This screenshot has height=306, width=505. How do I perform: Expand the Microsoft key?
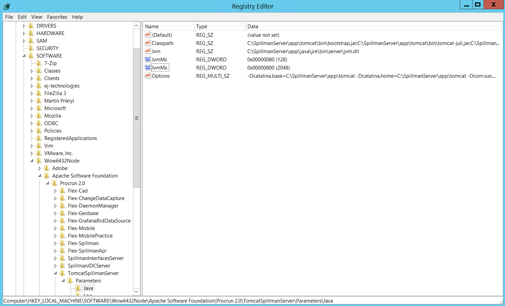click(x=32, y=108)
